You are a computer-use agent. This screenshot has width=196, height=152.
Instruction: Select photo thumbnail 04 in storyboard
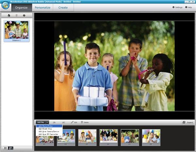(x=108, y=138)
